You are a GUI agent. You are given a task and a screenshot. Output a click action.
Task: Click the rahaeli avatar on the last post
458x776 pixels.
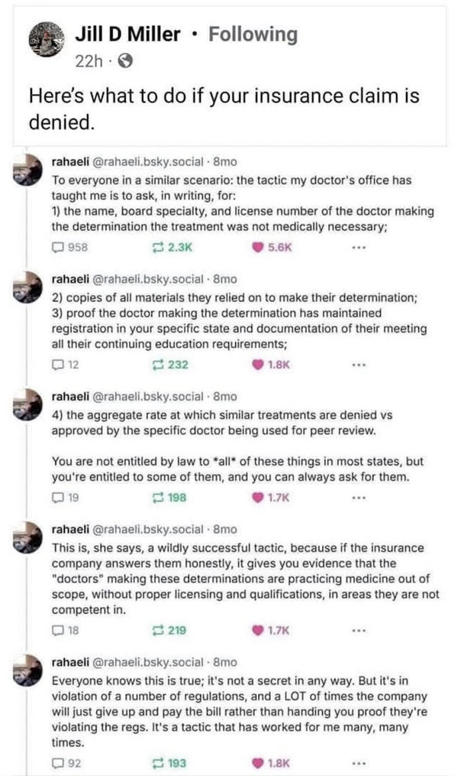[28, 670]
